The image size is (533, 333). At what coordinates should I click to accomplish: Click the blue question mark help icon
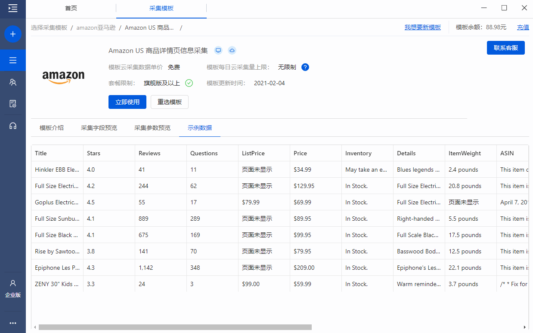point(305,67)
